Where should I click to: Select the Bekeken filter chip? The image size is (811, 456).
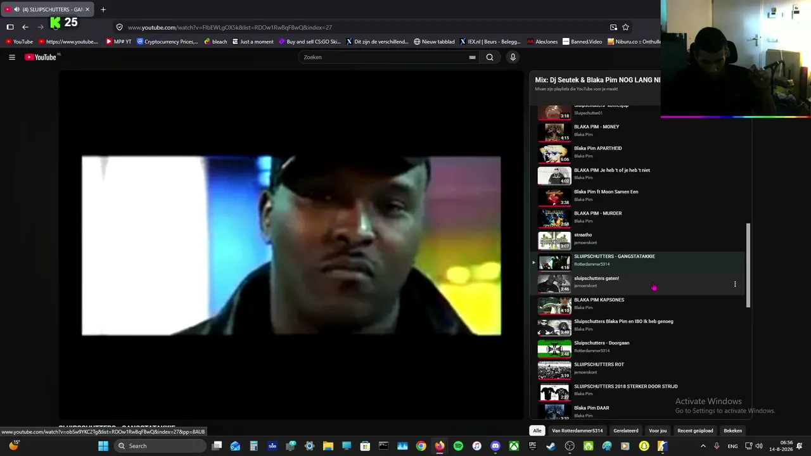pyautogui.click(x=733, y=431)
